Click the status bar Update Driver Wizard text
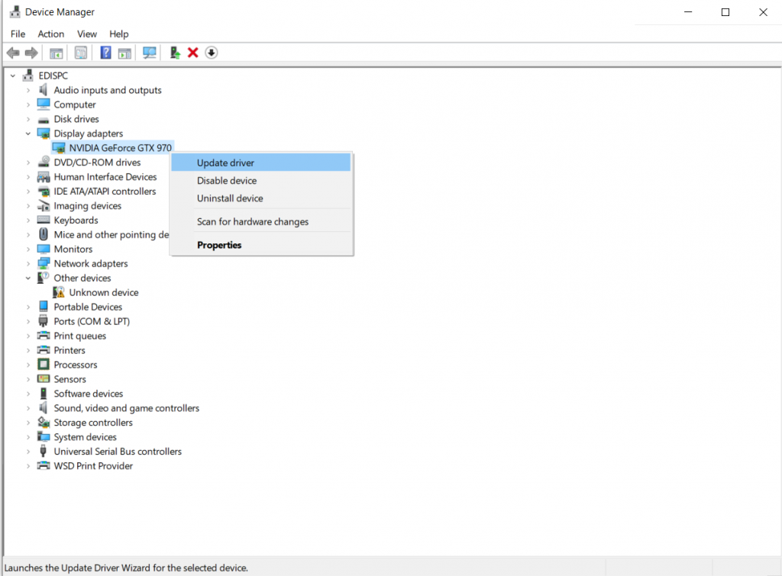Screen dimensions: 782x576 point(126,568)
